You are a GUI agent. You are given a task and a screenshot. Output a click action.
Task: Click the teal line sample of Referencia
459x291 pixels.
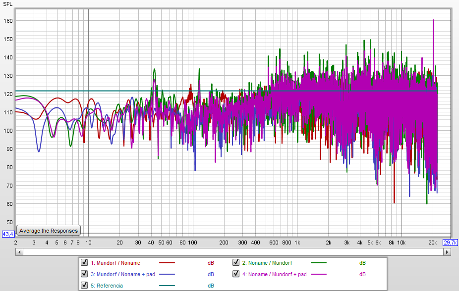coord(167,286)
